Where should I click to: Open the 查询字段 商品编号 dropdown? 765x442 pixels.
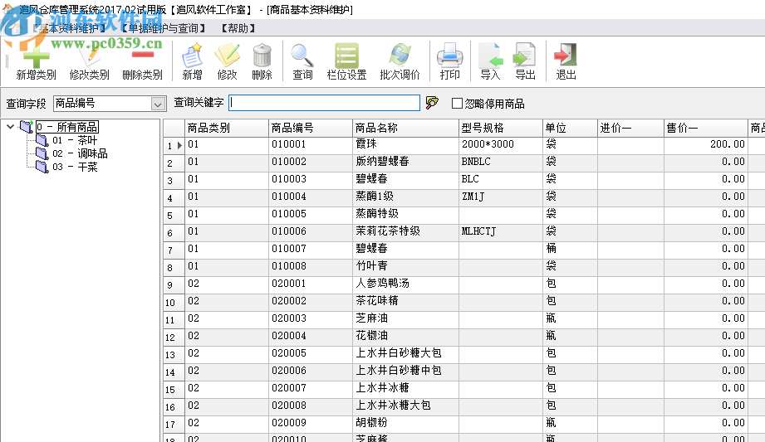tap(157, 104)
